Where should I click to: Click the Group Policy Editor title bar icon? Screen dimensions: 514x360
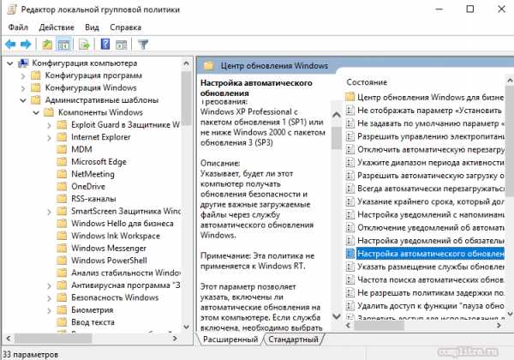tap(11, 9)
